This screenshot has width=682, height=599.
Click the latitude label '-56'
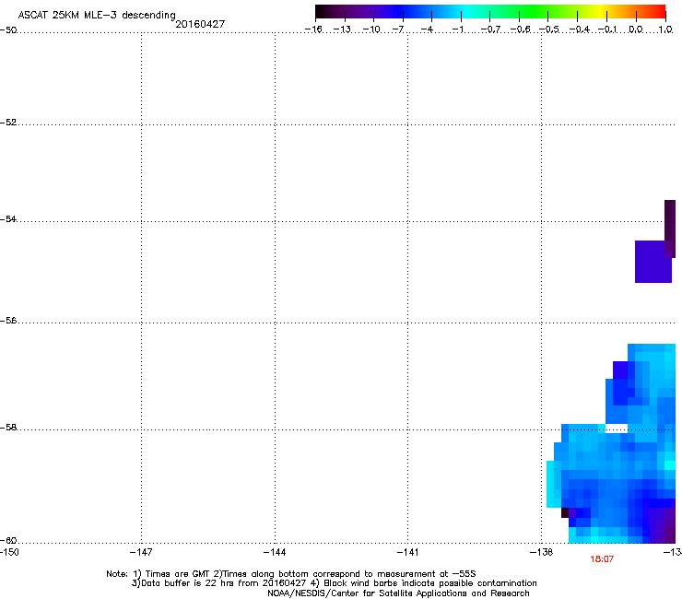(8, 321)
